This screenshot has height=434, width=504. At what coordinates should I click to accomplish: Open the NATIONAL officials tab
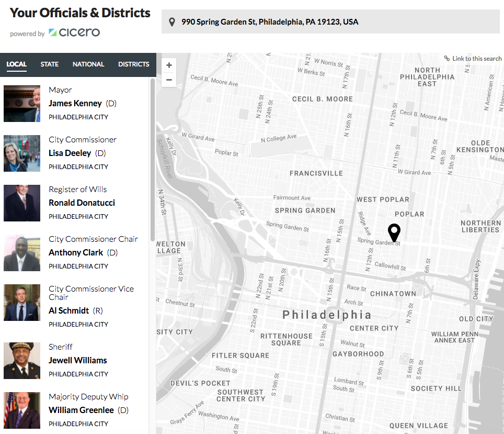[x=88, y=64]
